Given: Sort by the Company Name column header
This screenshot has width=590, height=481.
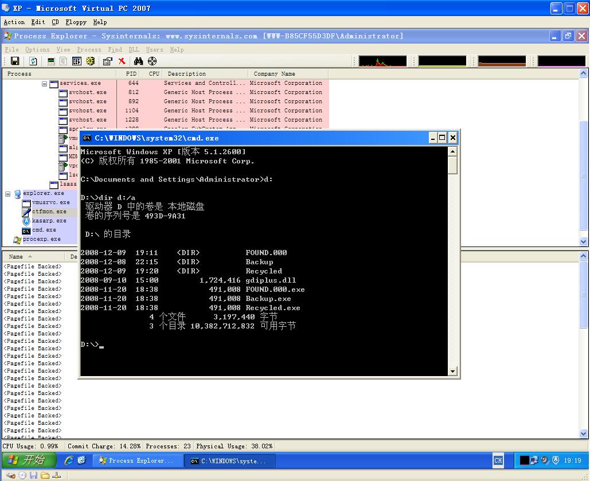Looking at the screenshot, I should coord(288,74).
